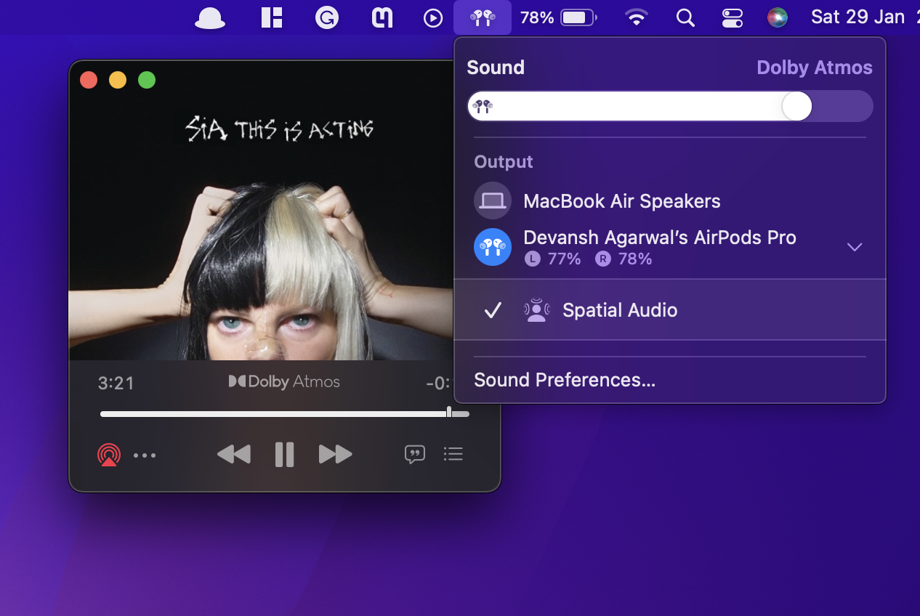Open AirPlay output picker in mini player

108,455
